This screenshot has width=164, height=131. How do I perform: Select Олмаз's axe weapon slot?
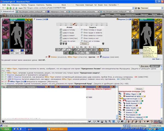pyautogui.click(x=6, y=35)
